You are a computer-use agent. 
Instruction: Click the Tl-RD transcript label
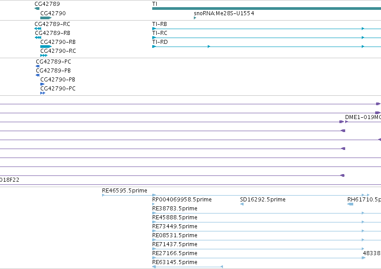(160, 42)
